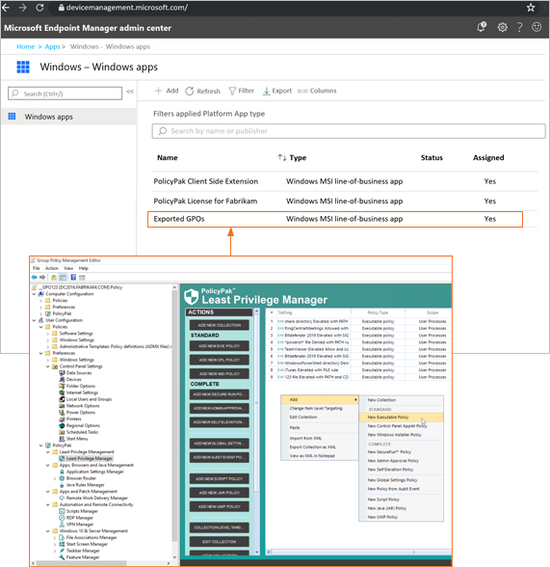Click the Refresh circular arrow icon
Screen dimensions: 550x567
pos(190,91)
